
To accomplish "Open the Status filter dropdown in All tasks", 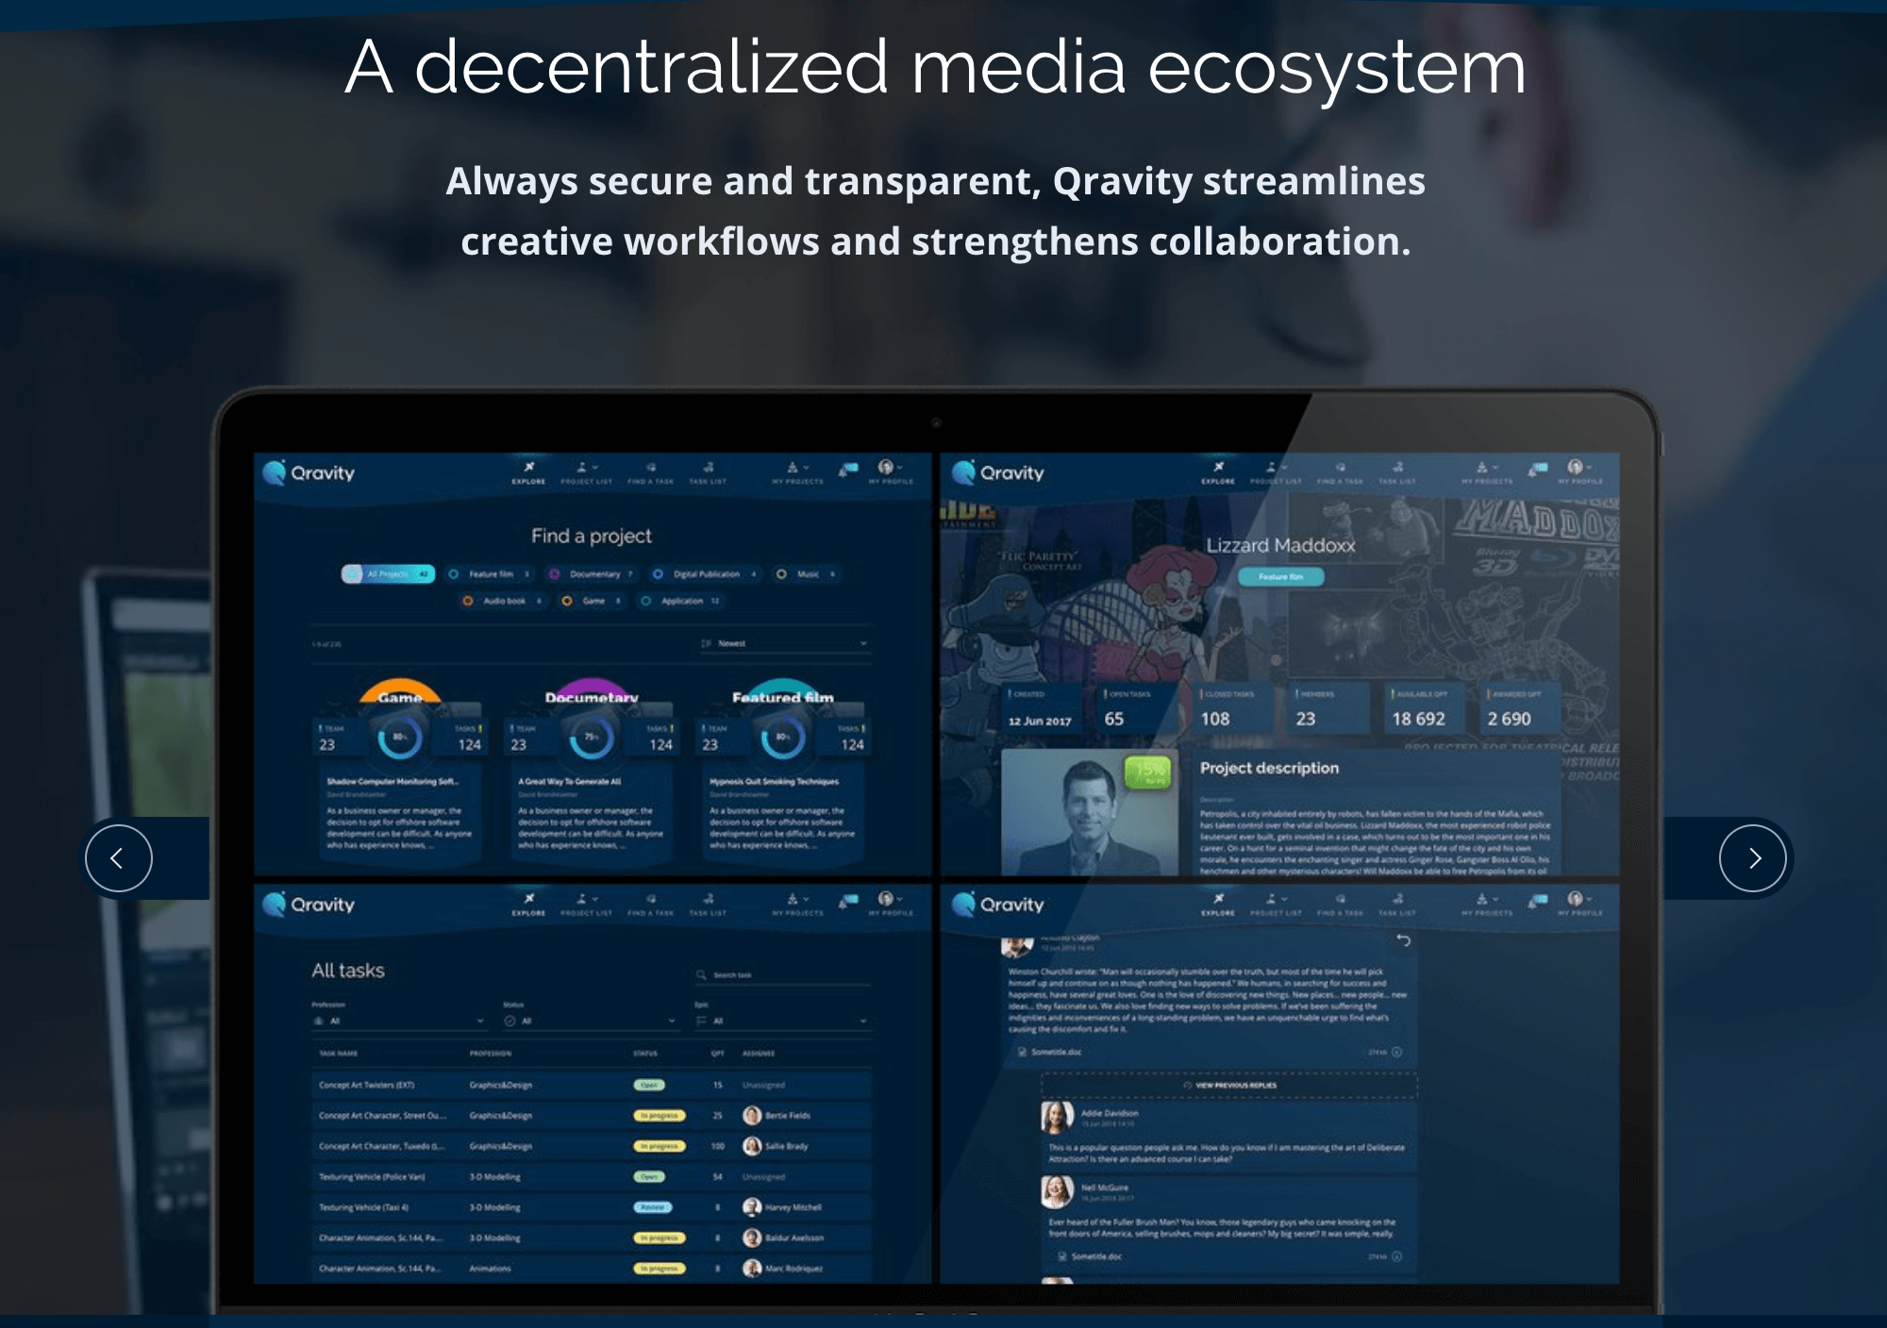I will click(x=591, y=1021).
